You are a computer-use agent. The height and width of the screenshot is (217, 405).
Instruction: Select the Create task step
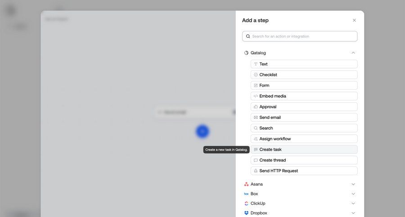(x=304, y=149)
